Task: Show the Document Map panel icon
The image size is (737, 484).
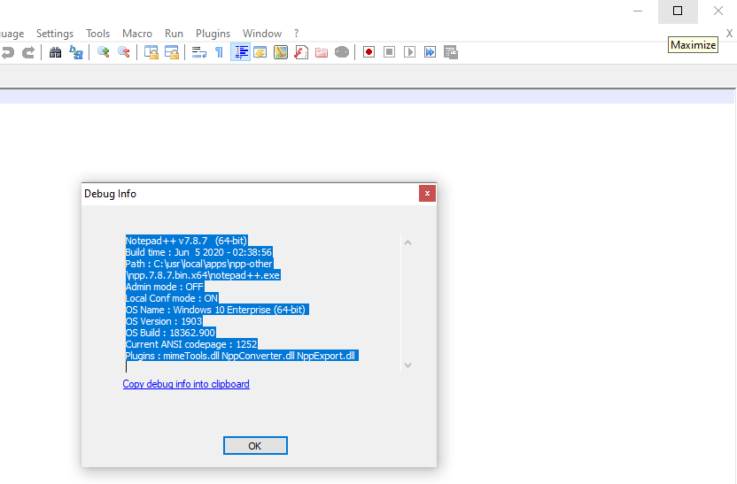Action: tap(281, 52)
